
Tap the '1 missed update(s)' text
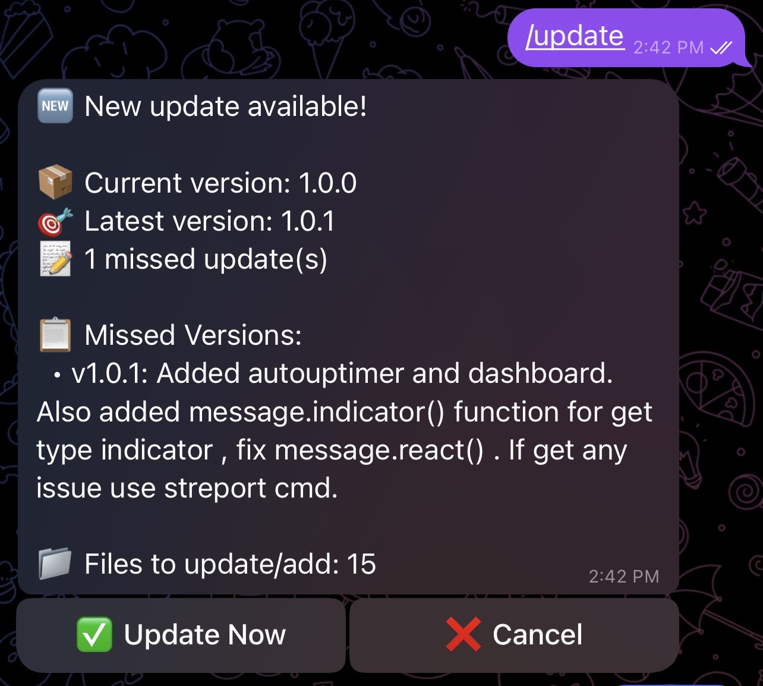tap(206, 259)
